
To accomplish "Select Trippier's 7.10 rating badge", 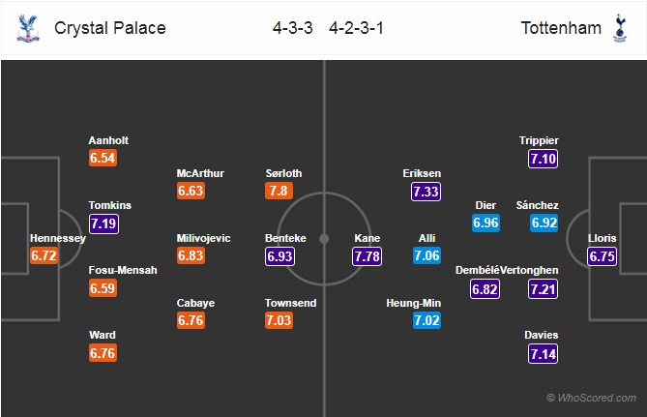I will (x=543, y=159).
